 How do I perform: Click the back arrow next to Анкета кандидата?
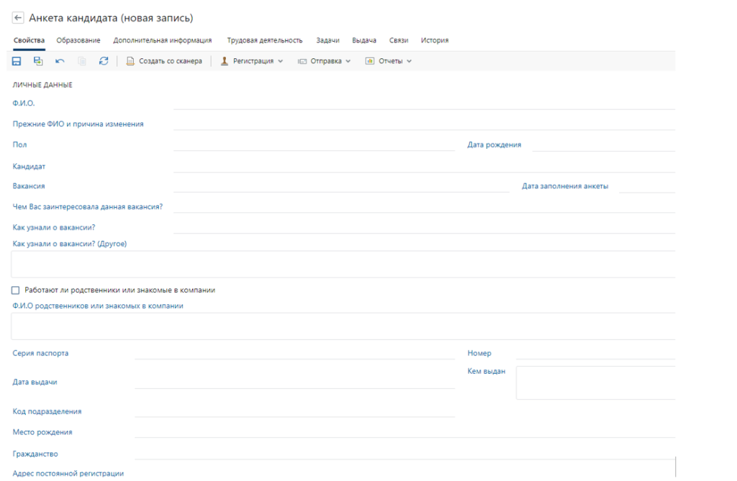[x=18, y=18]
